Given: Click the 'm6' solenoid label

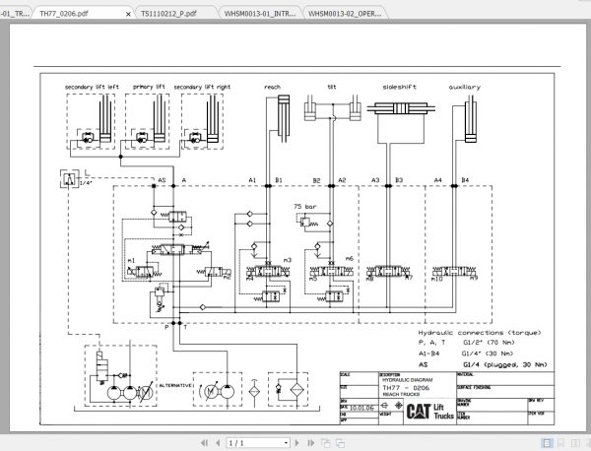Looking at the screenshot, I should pyautogui.click(x=350, y=258).
